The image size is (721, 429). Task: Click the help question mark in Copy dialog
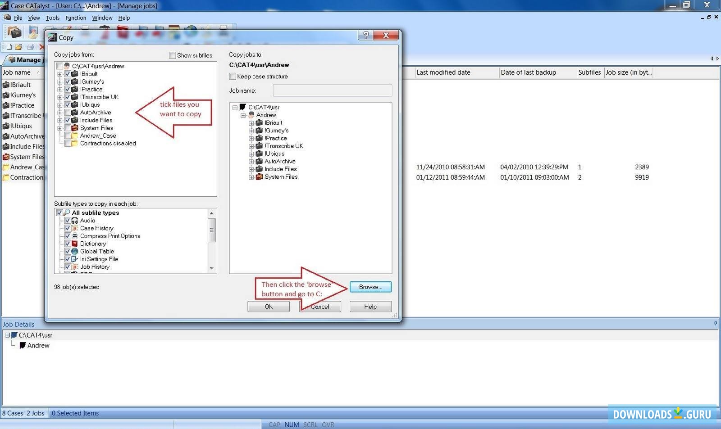[366, 35]
